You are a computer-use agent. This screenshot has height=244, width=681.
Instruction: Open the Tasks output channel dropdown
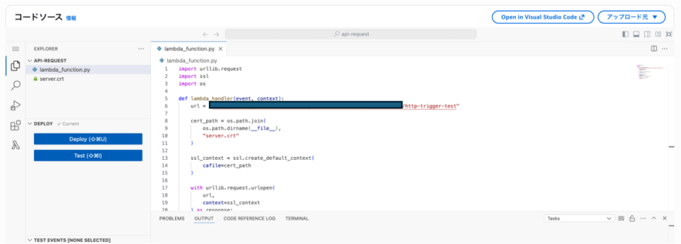[x=579, y=219]
